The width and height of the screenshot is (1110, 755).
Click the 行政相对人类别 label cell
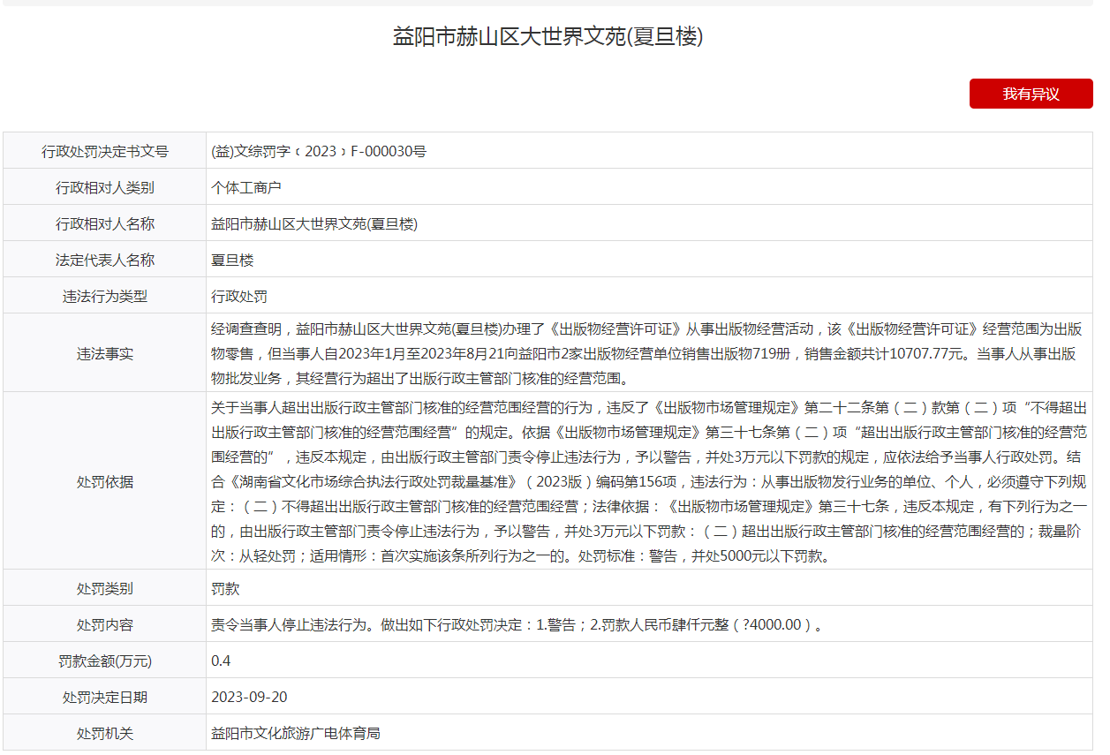point(105,187)
